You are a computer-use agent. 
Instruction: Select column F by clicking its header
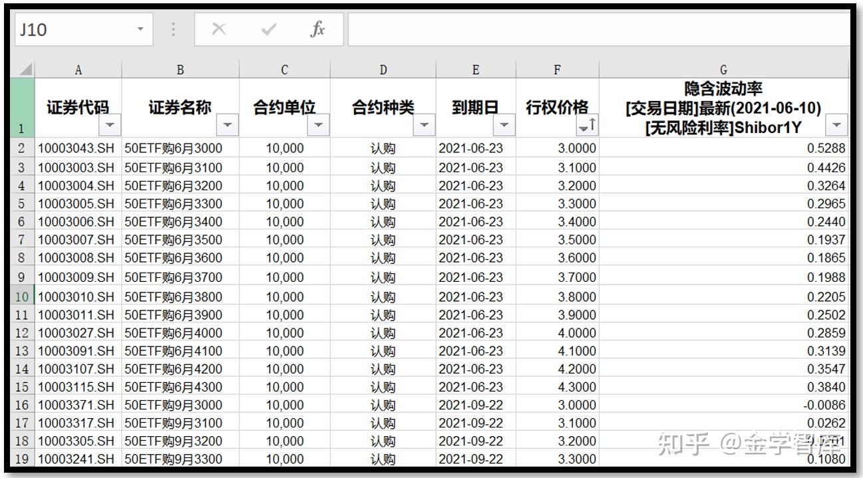point(558,68)
